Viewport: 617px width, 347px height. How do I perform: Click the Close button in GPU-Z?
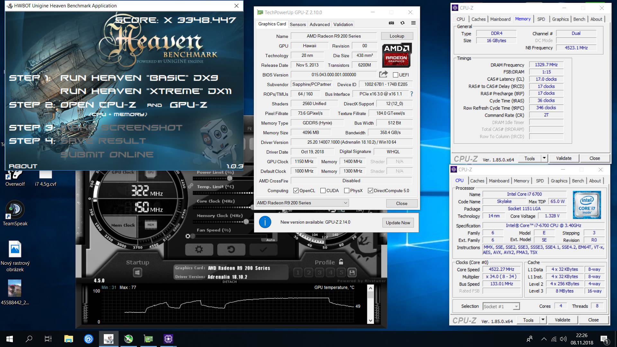[402, 203]
